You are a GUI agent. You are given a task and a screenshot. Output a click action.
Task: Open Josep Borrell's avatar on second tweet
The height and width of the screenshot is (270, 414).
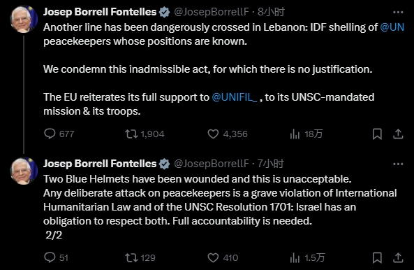coord(24,171)
